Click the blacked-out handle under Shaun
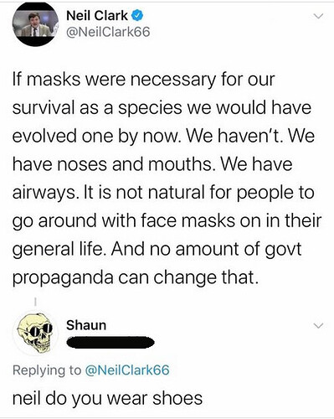The image size is (334, 419). (x=110, y=342)
